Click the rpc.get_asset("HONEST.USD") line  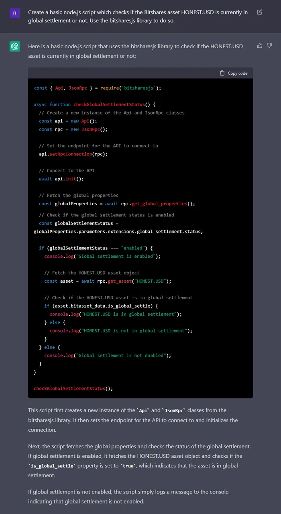108,281
